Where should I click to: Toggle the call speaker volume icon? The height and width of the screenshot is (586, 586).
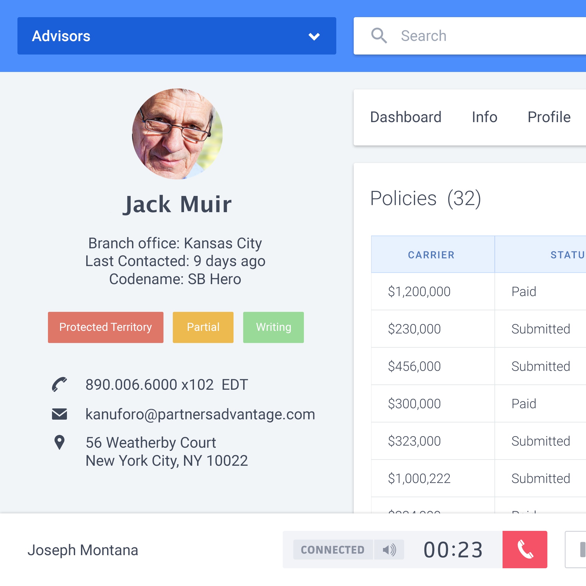[389, 550]
